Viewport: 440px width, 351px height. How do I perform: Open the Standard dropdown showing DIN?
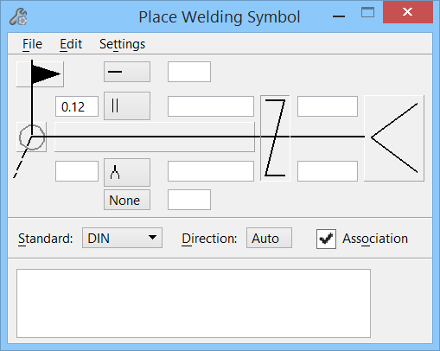tap(122, 238)
